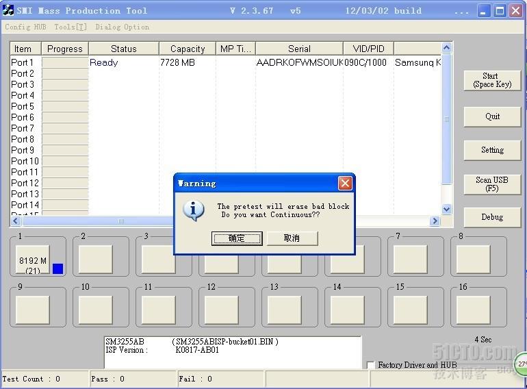Screen dimensions: 527x389
Task: Confirm with the 确定 button
Action: pyautogui.click(x=237, y=238)
